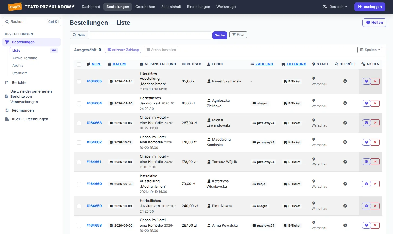This screenshot has width=393, height=234.
Task: Click the order search input field
Action: [150, 35]
